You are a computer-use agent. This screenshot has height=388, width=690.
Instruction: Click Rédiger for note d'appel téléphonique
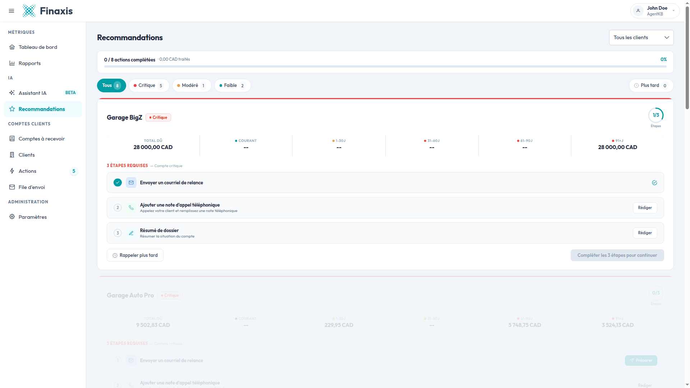[645, 208]
